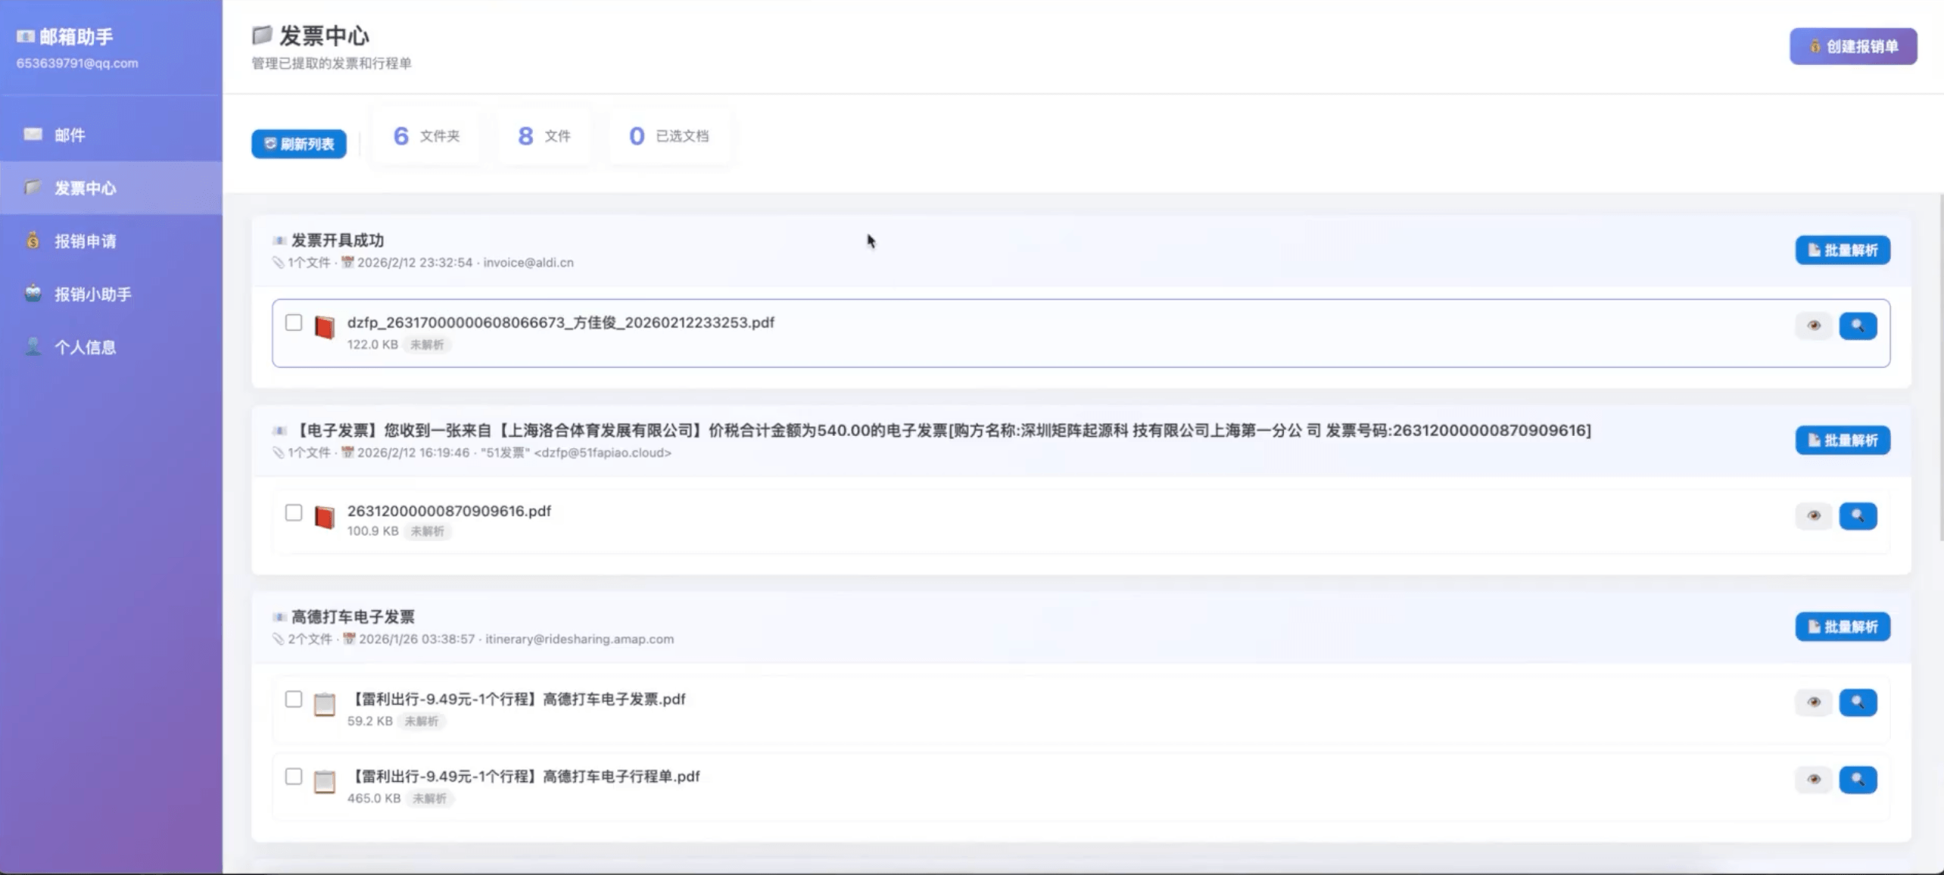Screen dimensions: 1944x875
Task: Parse dzfp_26317000000608066673 PDF using the magnifier icon
Action: pyautogui.click(x=1858, y=325)
